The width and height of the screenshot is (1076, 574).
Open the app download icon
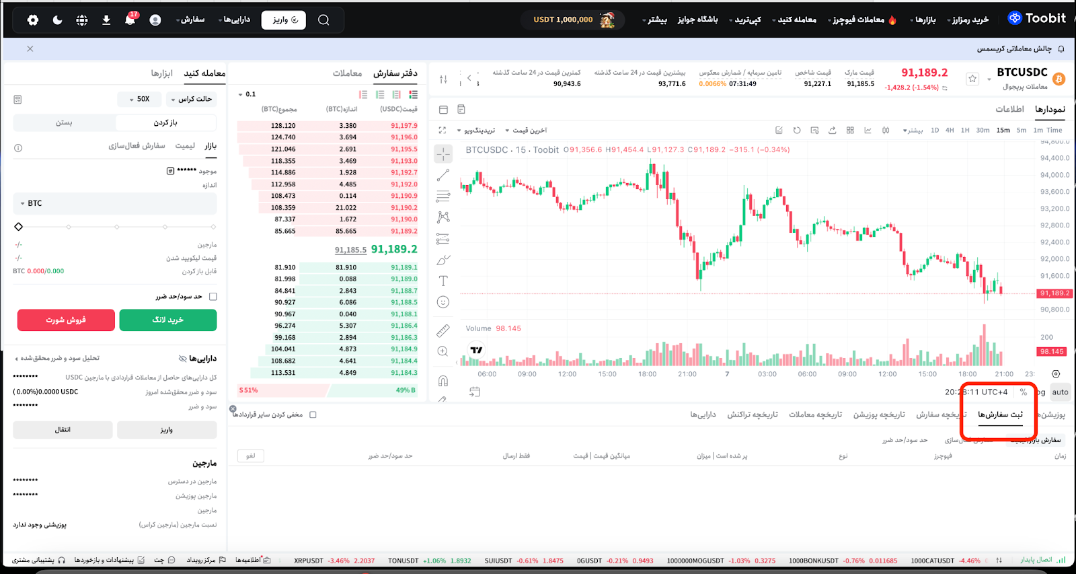click(106, 20)
